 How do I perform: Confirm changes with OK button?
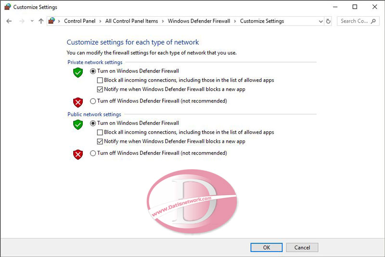tap(267, 247)
